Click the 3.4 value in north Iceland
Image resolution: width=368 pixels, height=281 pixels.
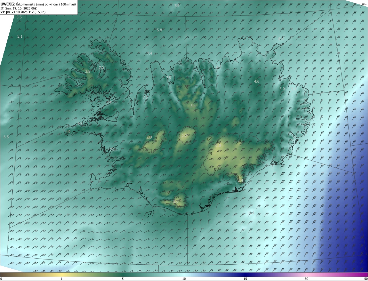(193, 106)
